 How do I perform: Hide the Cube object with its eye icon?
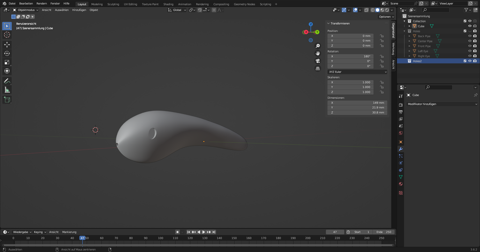470,26
